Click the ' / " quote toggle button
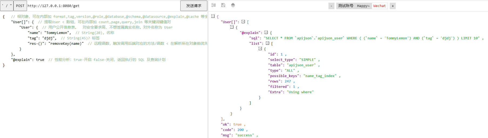The image size is (488, 138). point(7,6)
